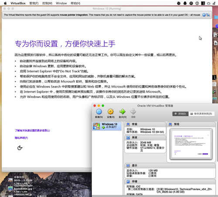The image size is (218, 197).
Task: Click the 显示 section header title
Action: [x=134, y=165]
